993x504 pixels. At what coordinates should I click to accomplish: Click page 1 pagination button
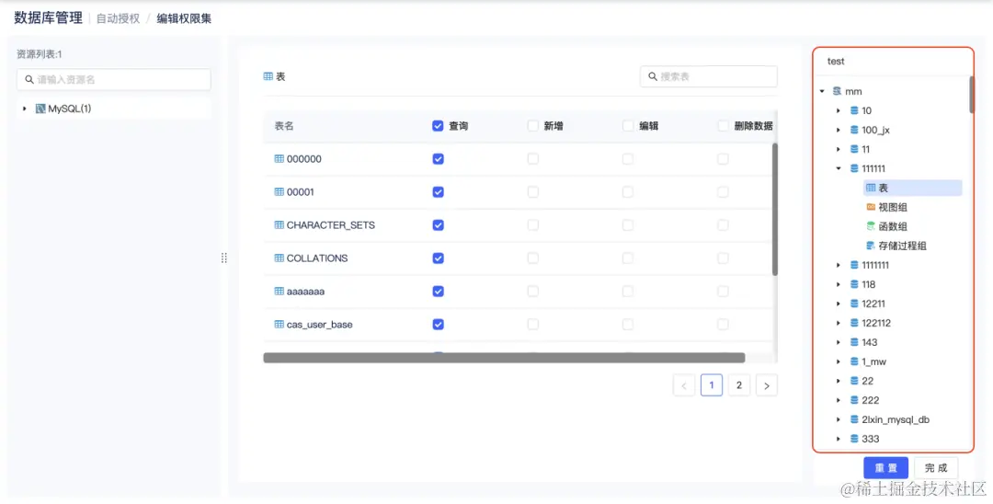coord(712,385)
